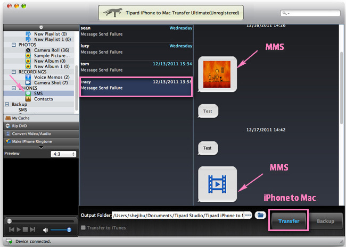The height and width of the screenshot is (247, 346).
Task: Click the device connected status icon
Action: pos(9,242)
